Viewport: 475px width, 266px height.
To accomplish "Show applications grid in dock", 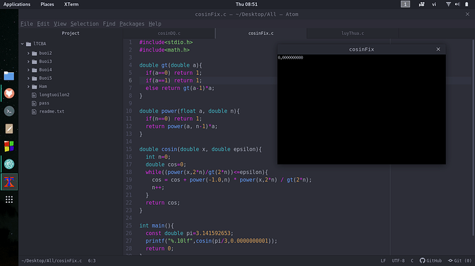I will coord(9,199).
